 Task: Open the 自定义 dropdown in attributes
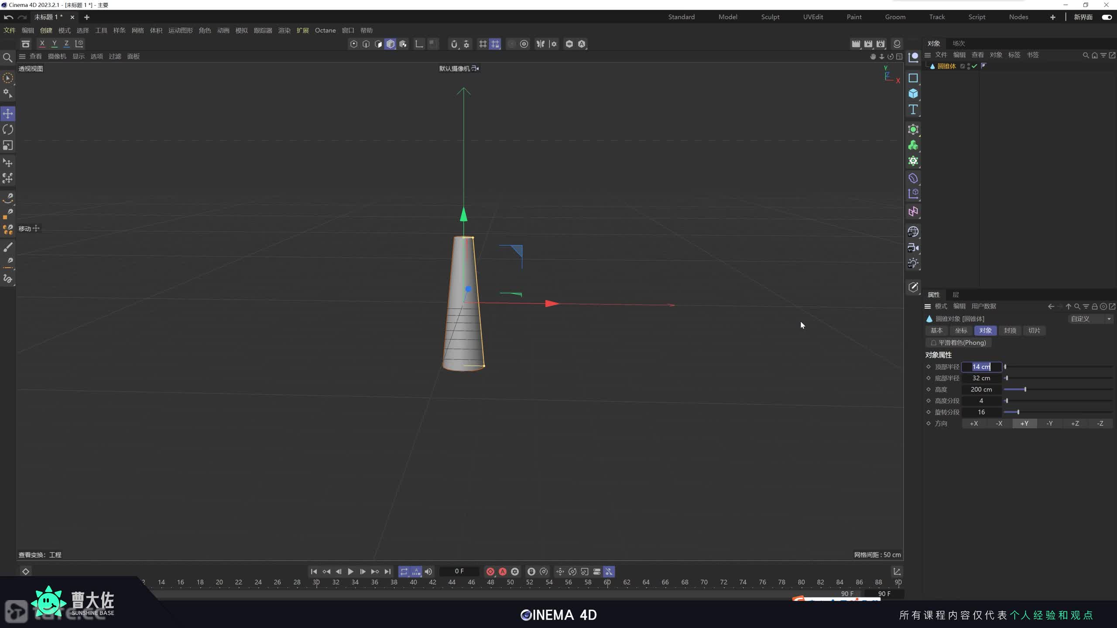(x=1090, y=319)
